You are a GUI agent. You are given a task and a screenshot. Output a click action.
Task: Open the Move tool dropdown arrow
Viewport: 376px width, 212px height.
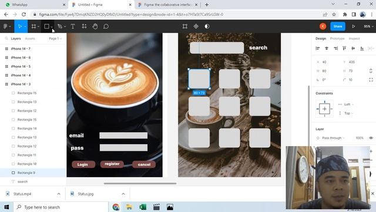(25, 26)
